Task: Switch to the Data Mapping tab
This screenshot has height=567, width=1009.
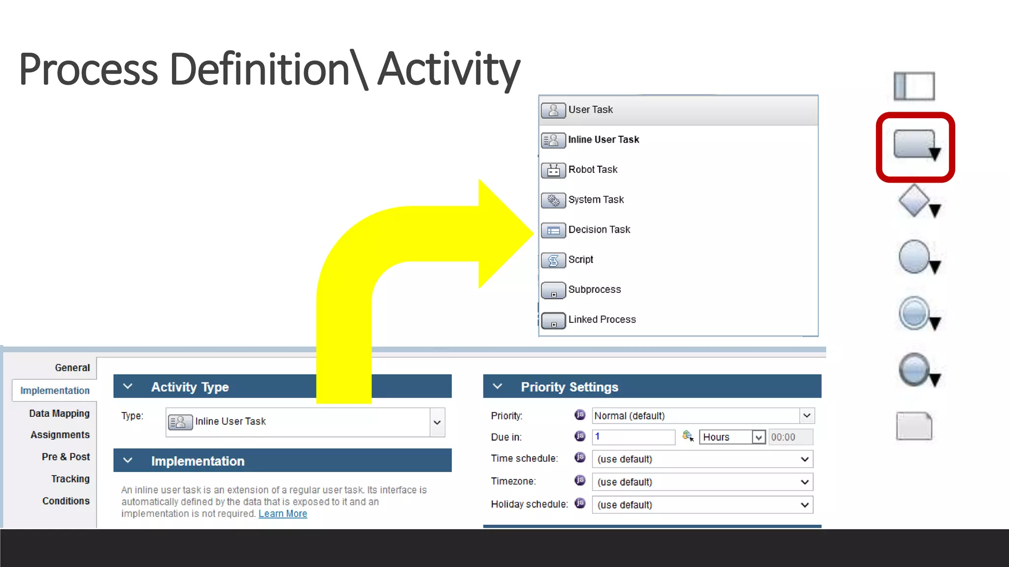Action: pyautogui.click(x=59, y=413)
